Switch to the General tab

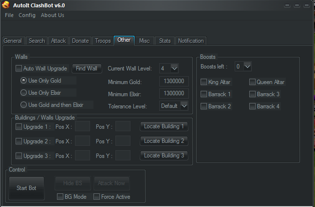point(13,41)
